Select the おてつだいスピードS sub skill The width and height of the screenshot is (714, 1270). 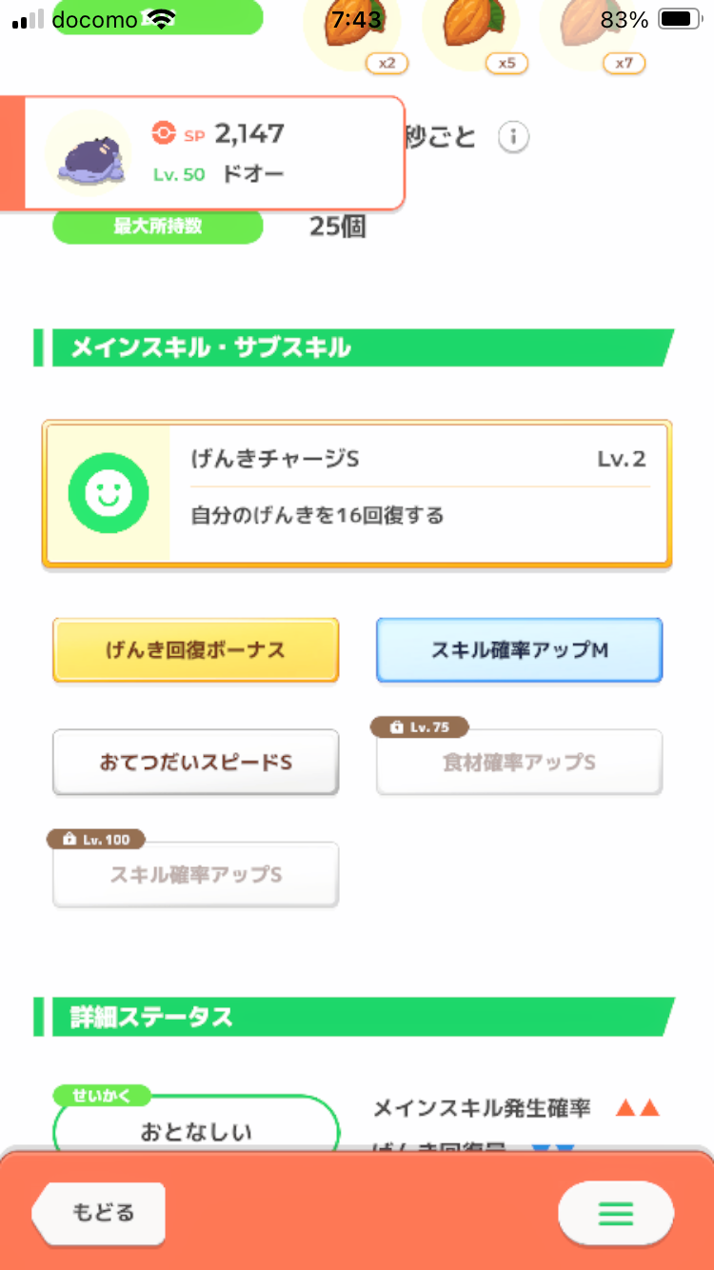click(x=195, y=763)
